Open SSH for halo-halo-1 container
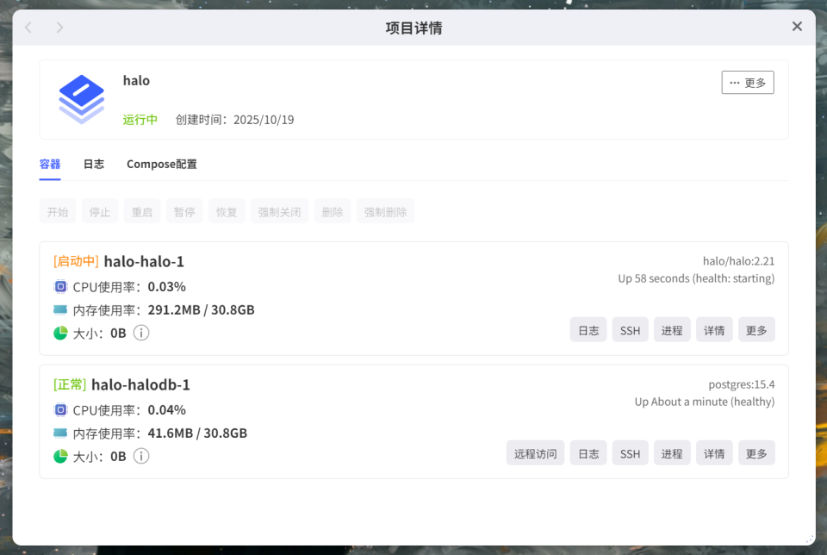Image resolution: width=827 pixels, height=555 pixels. (x=631, y=330)
